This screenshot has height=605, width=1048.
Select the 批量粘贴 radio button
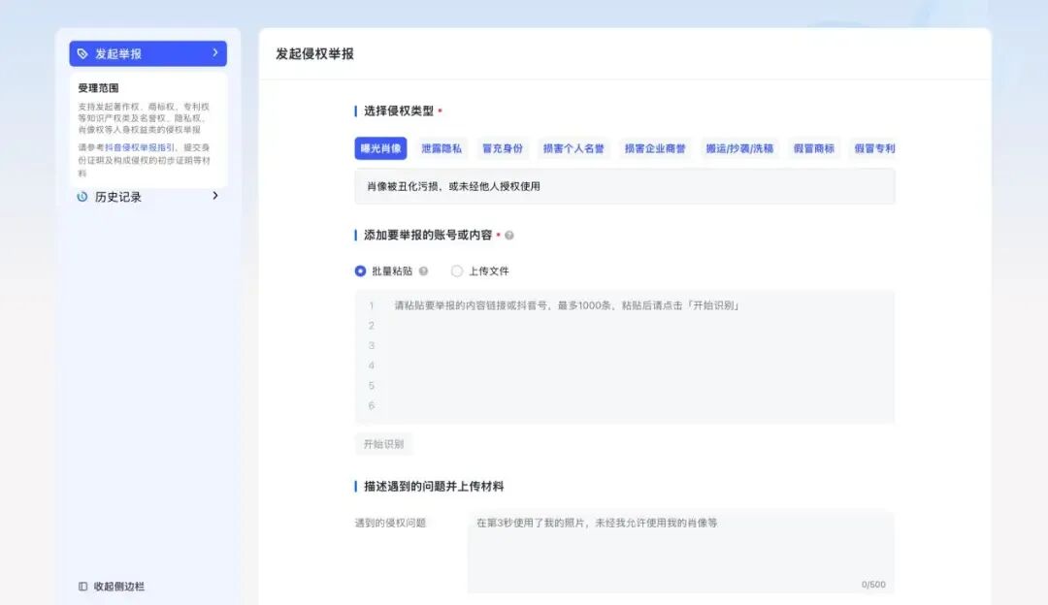coord(360,271)
